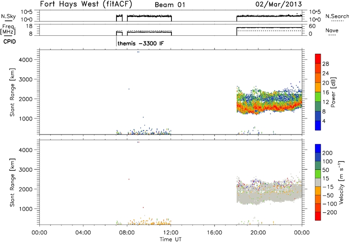This screenshot has height=242, width=349.
Task: Click the bottom red segment of Velocity colorbar
Action: coord(318,216)
